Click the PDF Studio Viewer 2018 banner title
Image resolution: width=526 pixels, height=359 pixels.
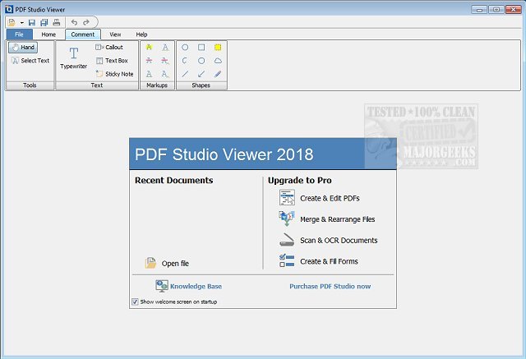(224, 154)
